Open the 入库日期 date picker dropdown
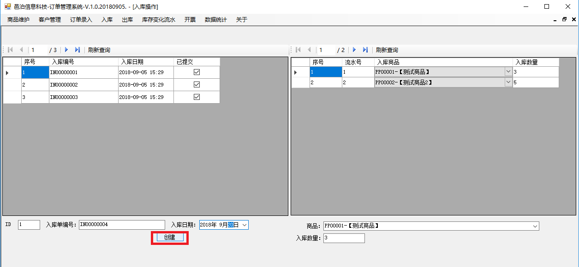 pos(245,225)
